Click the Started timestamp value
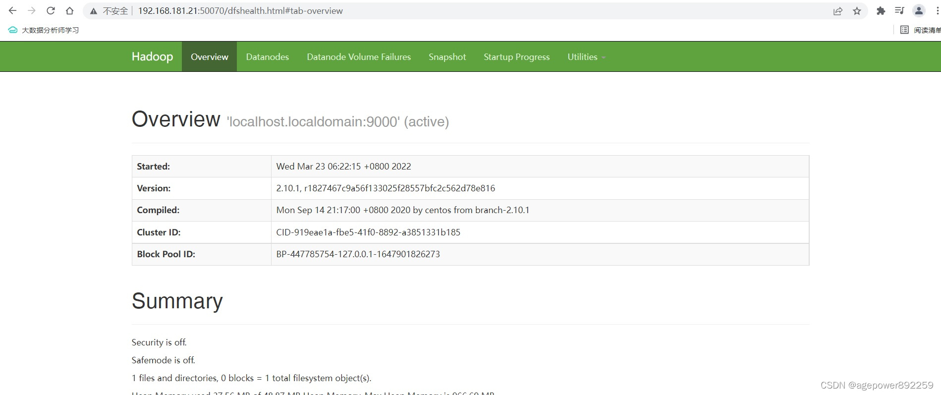The width and height of the screenshot is (941, 395). (x=344, y=167)
